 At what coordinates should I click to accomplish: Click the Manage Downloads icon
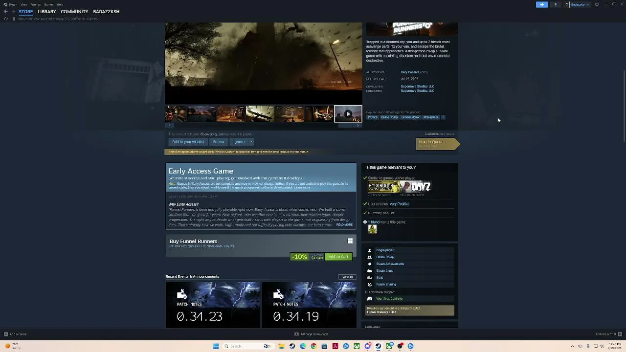click(296, 334)
